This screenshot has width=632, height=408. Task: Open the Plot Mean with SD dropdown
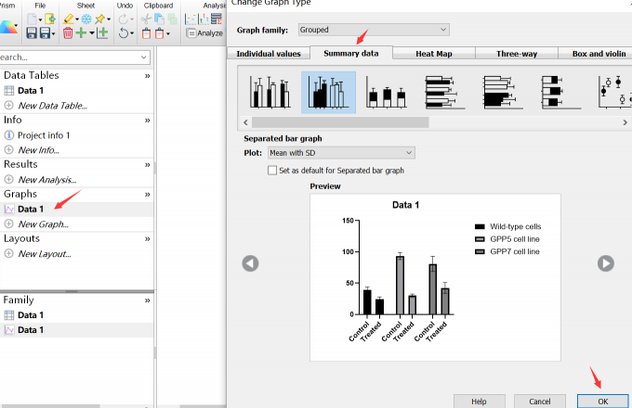341,153
